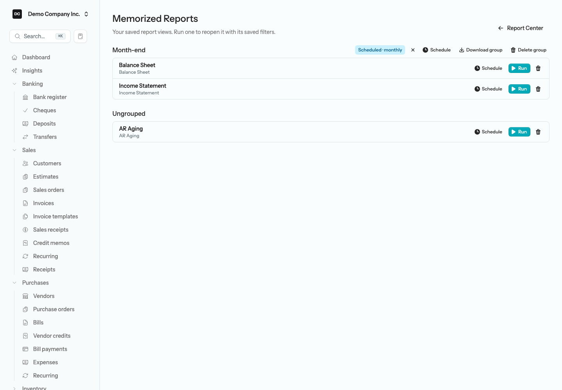Run the Income Statement report
Screen dimensions: 562x390
519,89
